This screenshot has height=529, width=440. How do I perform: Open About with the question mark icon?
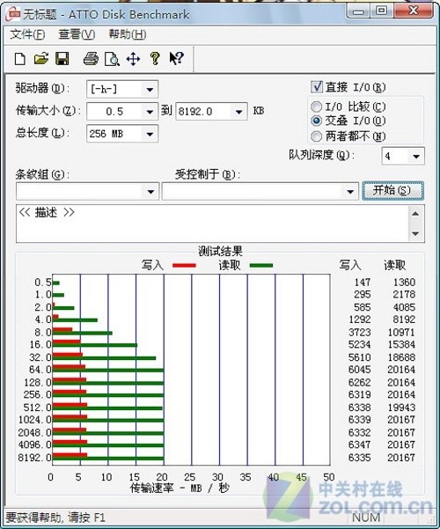click(x=155, y=59)
